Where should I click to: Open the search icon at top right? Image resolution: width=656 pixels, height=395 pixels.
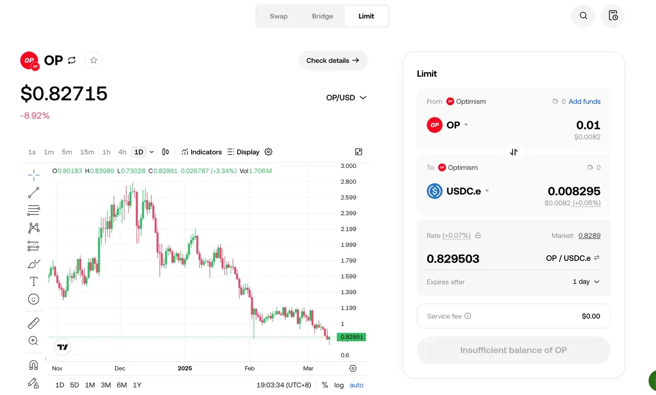583,16
